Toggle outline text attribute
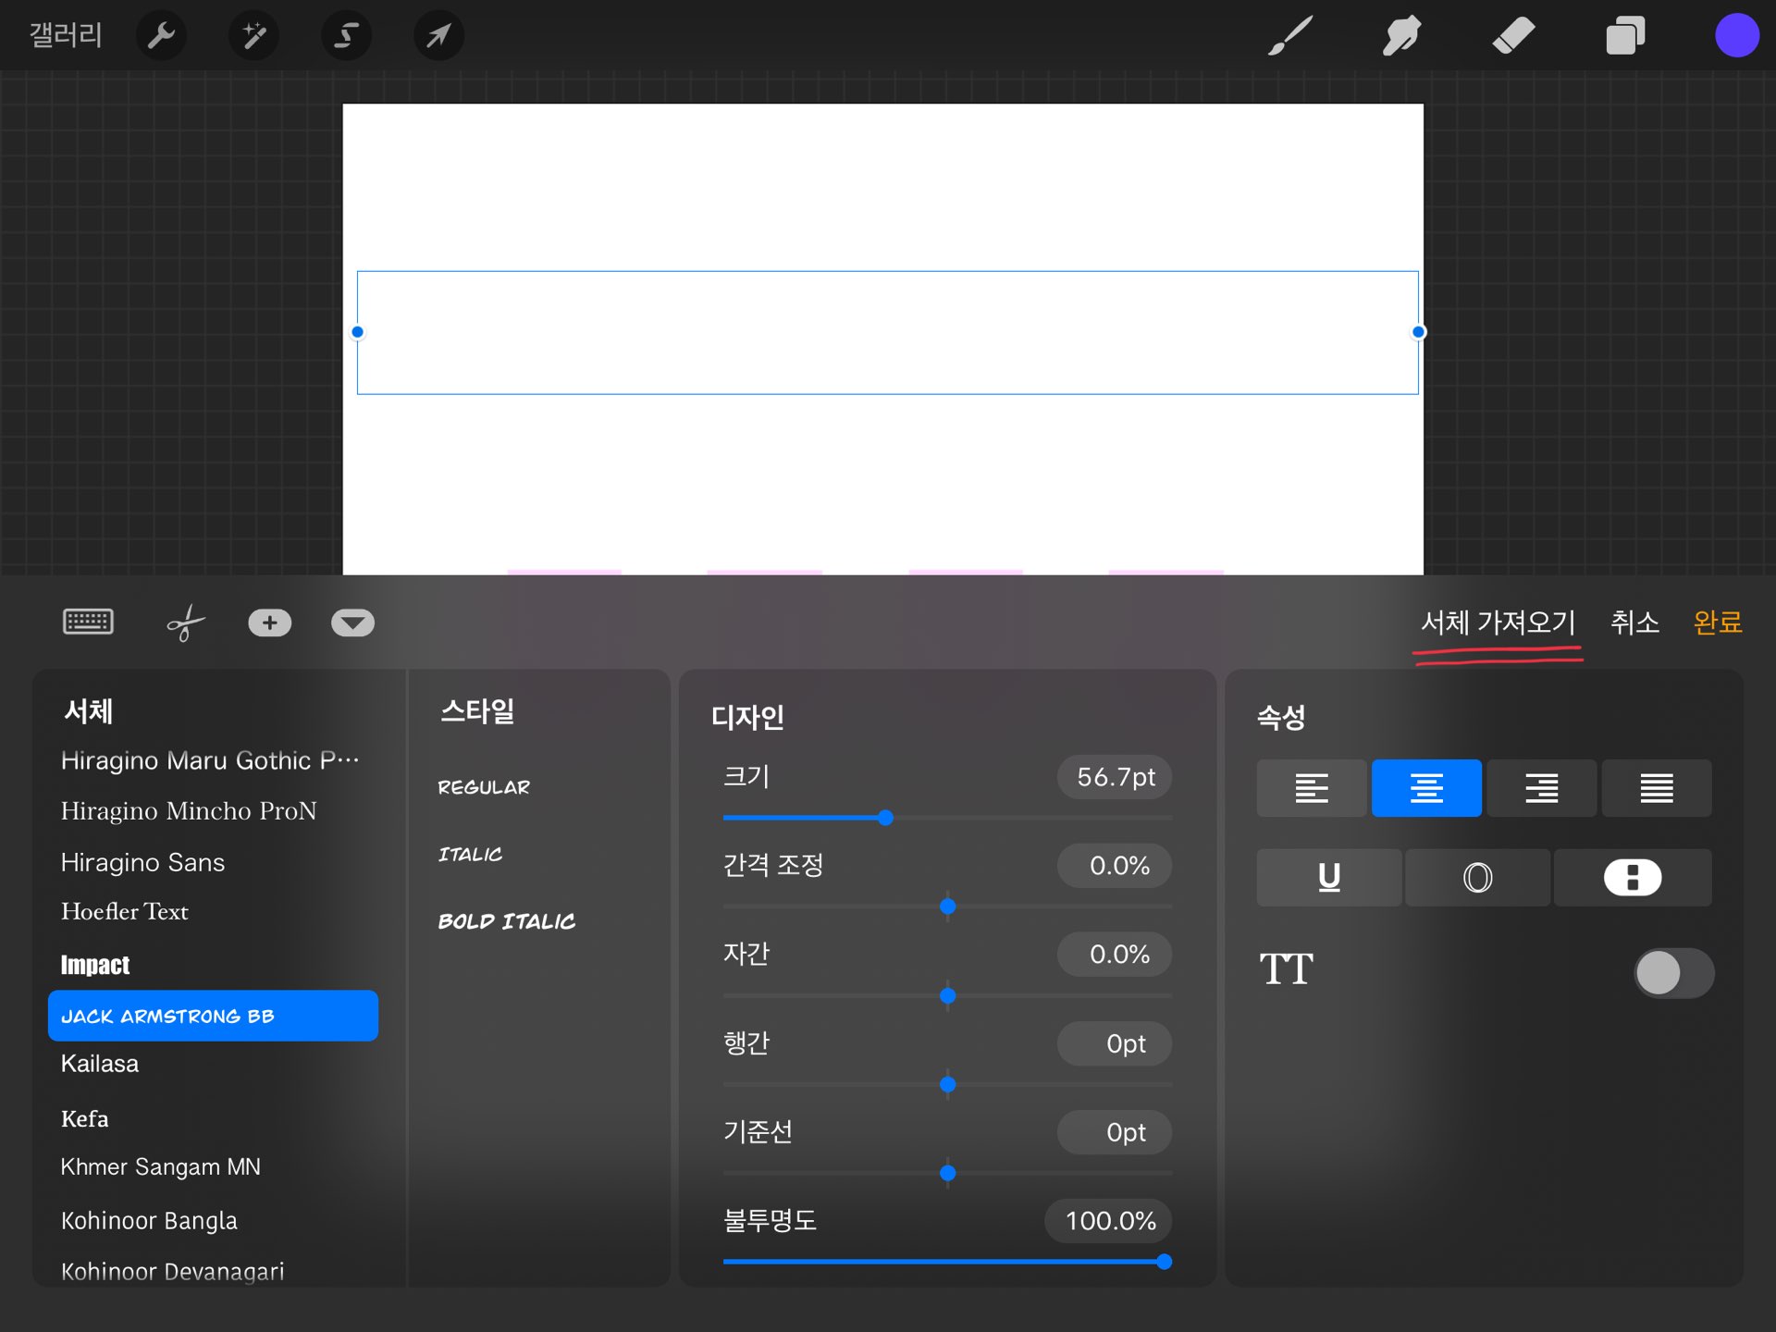1776x1332 pixels. pyautogui.click(x=1477, y=877)
